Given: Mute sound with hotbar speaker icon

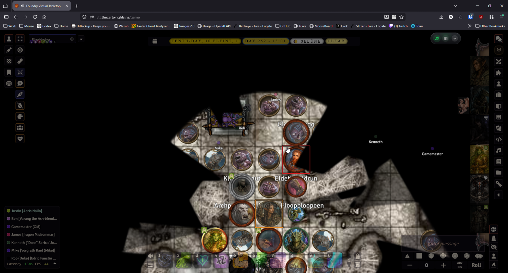Looking at the screenshot, I should (x=150, y=256).
